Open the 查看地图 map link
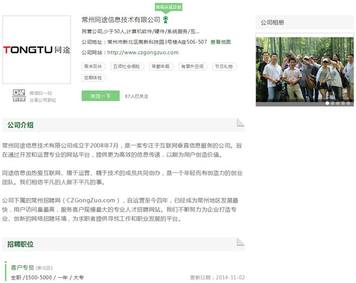 (x=221, y=42)
